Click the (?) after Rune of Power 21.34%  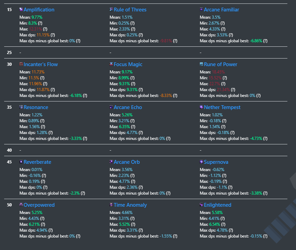(x=233, y=90)
